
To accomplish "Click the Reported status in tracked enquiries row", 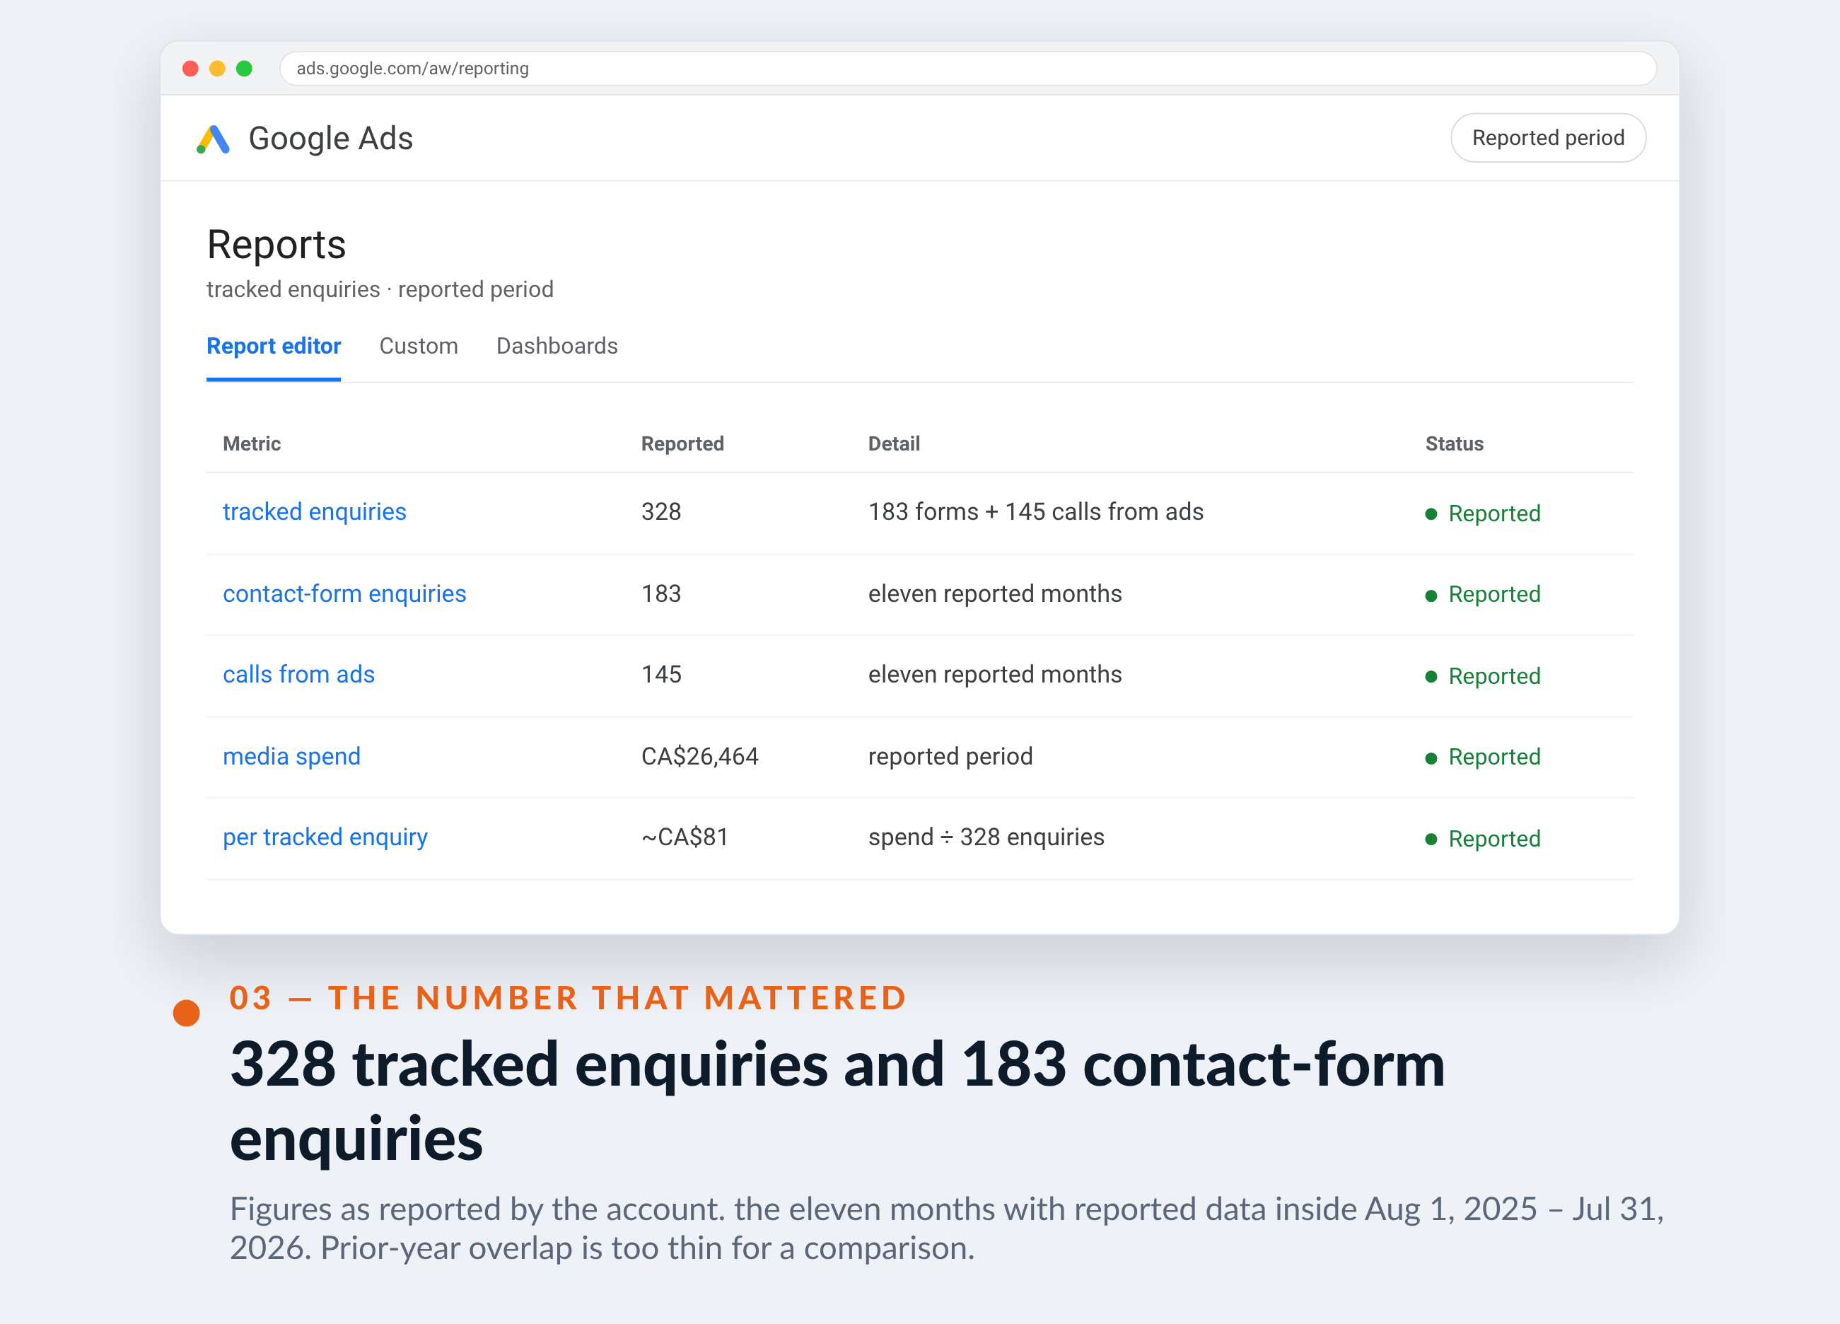I will point(1483,514).
